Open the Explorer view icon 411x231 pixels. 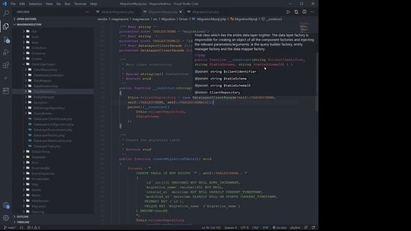6,26
